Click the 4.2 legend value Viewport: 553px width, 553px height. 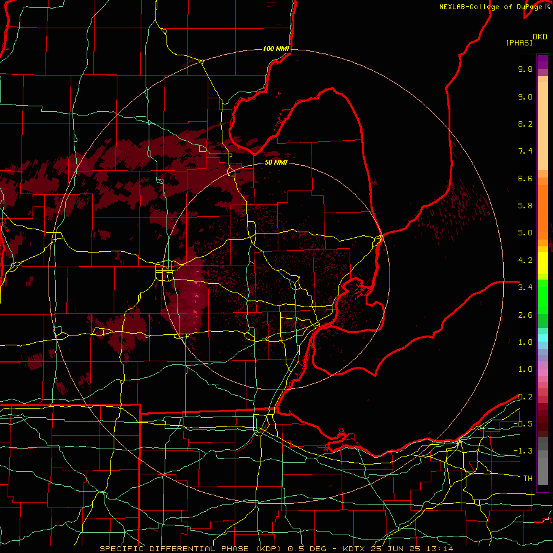pos(525,261)
